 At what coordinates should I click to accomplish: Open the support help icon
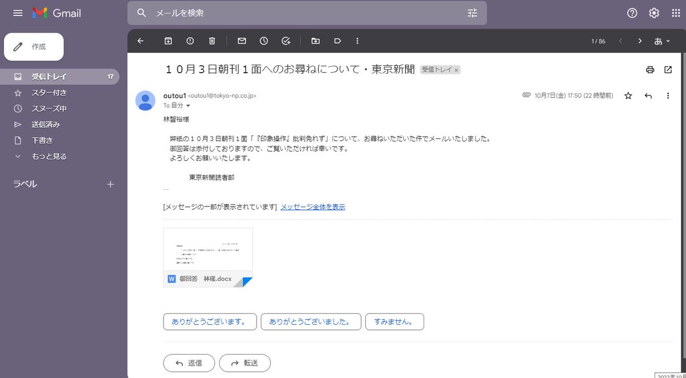point(632,13)
